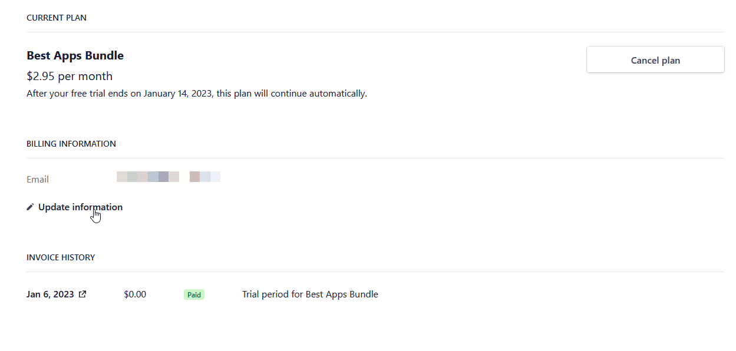Click the Email field label
This screenshot has width=736, height=351.
point(38,180)
